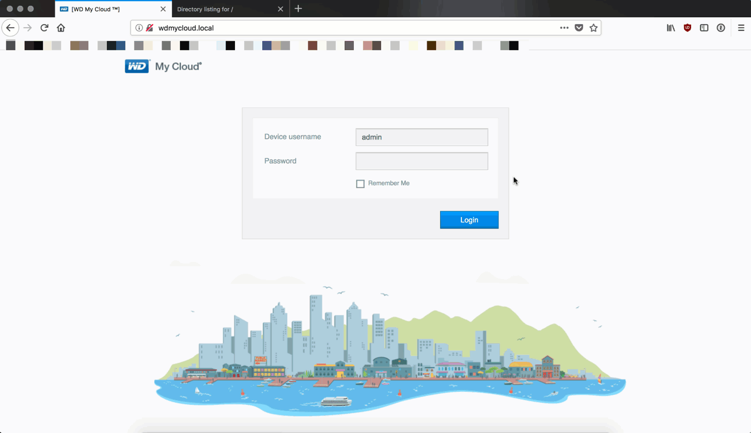Bookmark this page with the star
Viewport: 751px width, 433px height.
click(x=594, y=28)
